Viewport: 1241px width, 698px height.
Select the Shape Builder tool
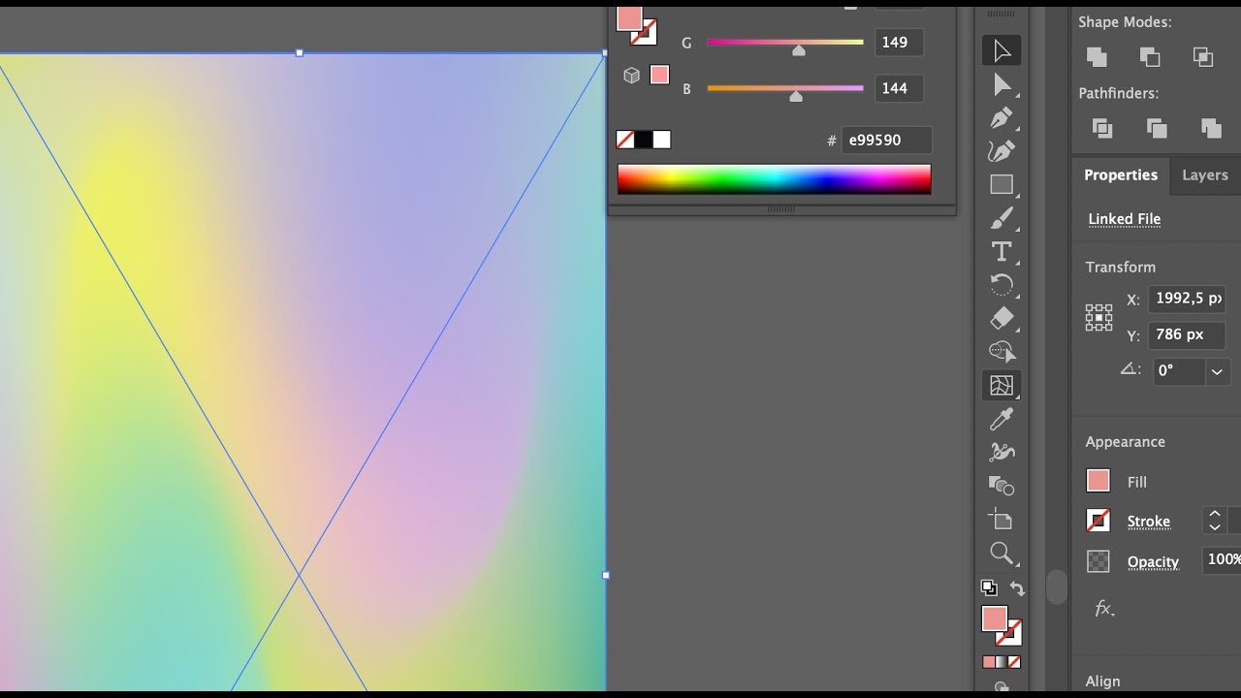(1002, 351)
